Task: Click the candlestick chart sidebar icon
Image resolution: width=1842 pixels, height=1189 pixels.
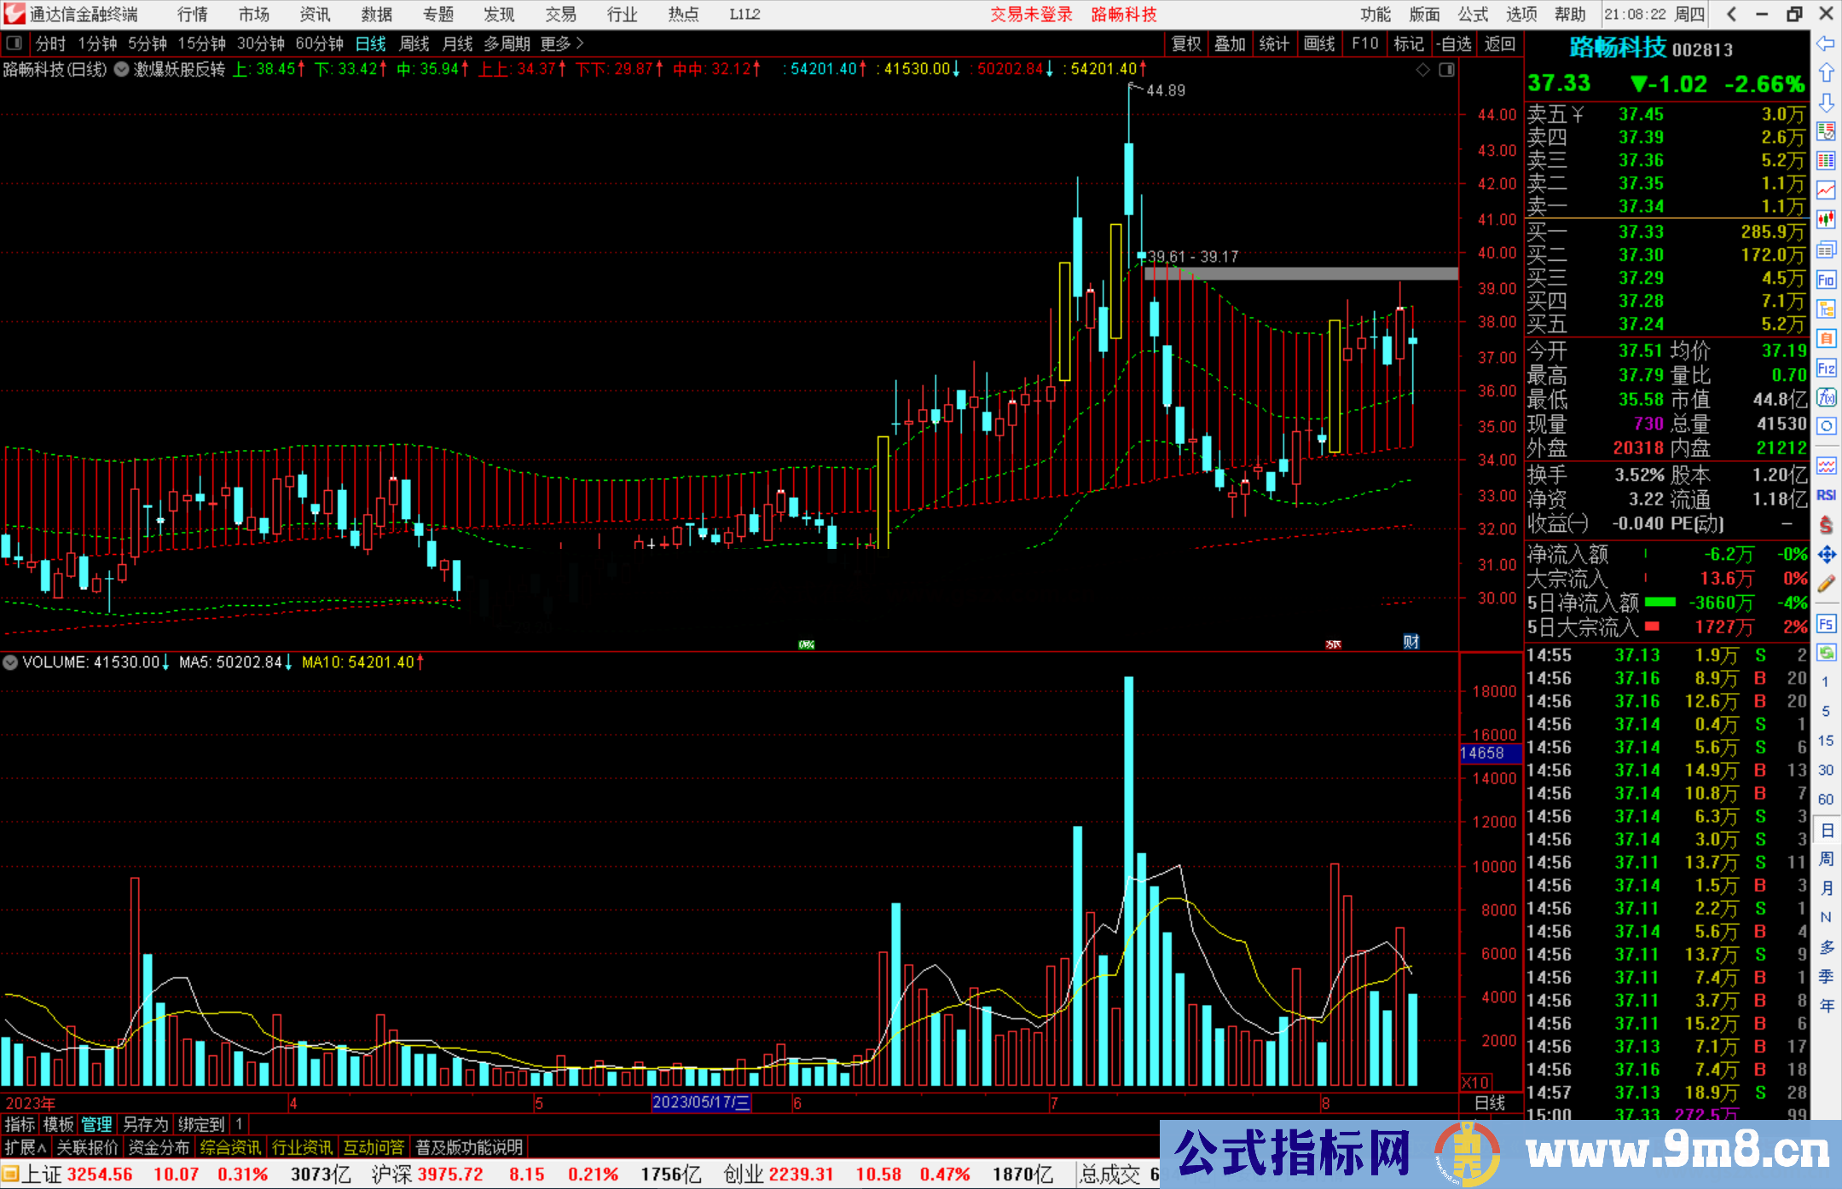Action: (x=1826, y=219)
